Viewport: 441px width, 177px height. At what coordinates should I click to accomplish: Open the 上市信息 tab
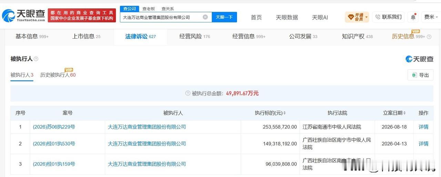86,36
